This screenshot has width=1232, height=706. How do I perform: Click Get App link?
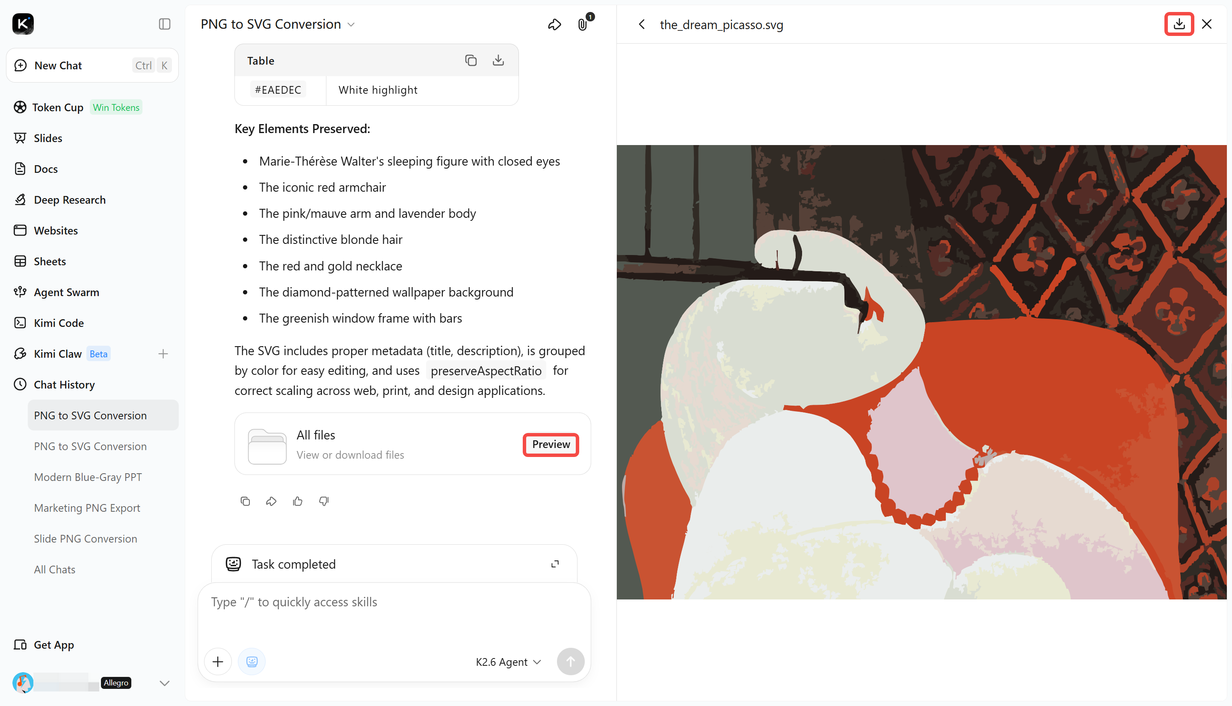54,644
